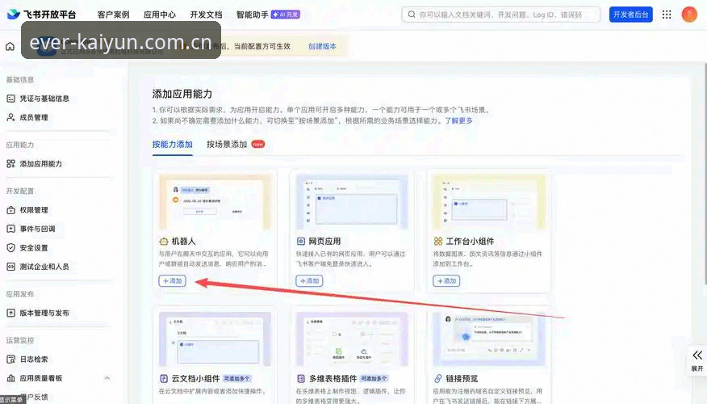The width and height of the screenshot is (707, 404).
Task: Click the 创建版本 link
Action: click(322, 46)
